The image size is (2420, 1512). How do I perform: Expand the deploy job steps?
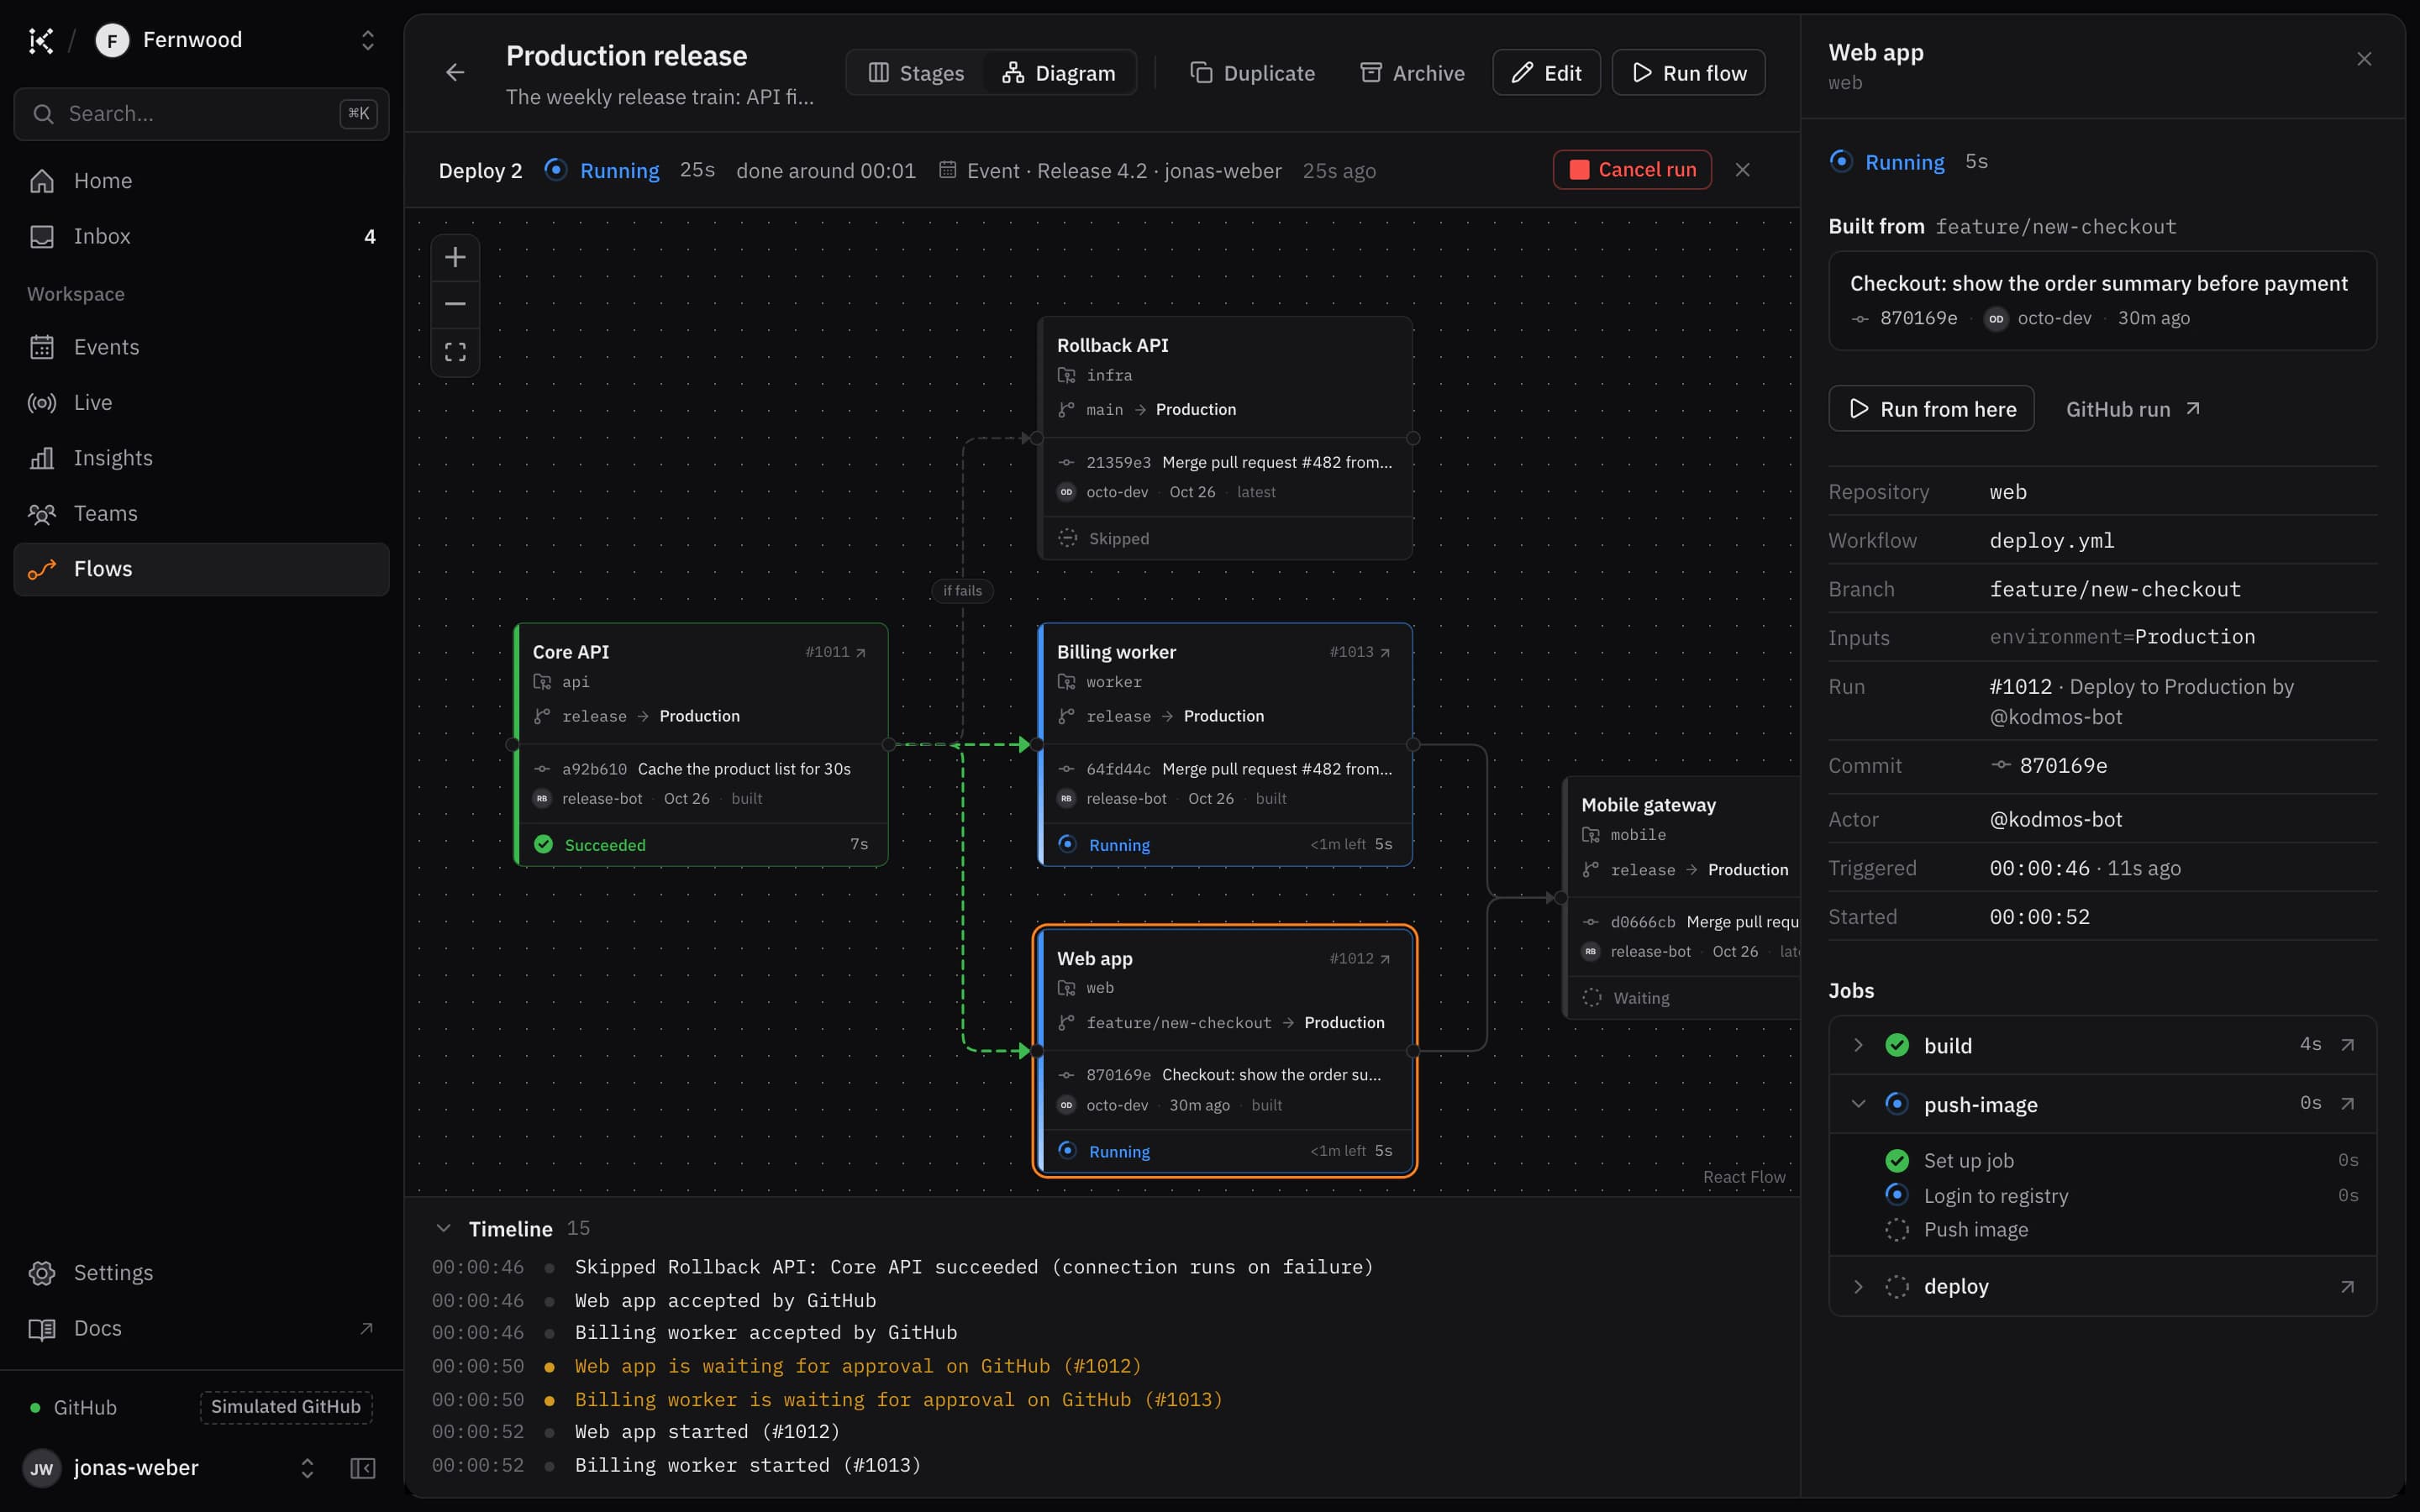1858,1287
